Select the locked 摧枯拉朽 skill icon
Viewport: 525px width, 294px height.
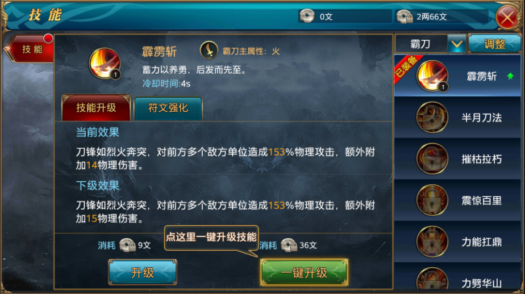click(432, 159)
